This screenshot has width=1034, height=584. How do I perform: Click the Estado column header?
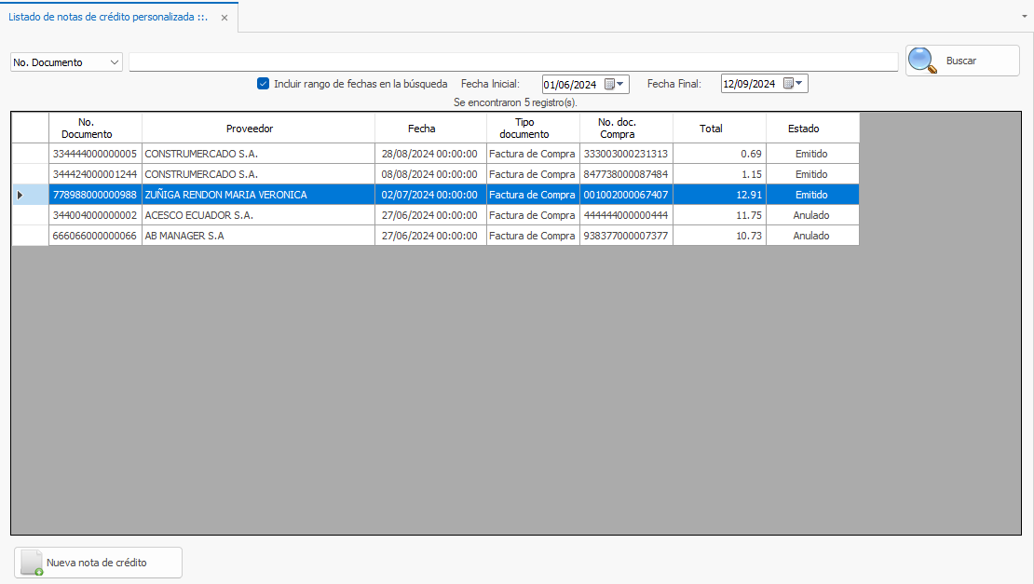click(803, 129)
